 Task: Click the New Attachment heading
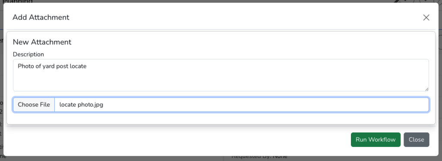click(42, 42)
